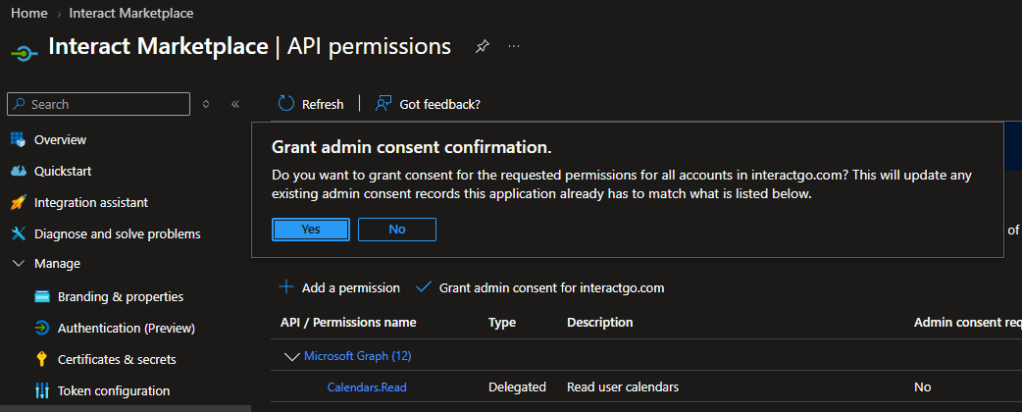The width and height of the screenshot is (1022, 412).
Task: Click Grant admin consent for interactgo.com
Action: (x=552, y=287)
